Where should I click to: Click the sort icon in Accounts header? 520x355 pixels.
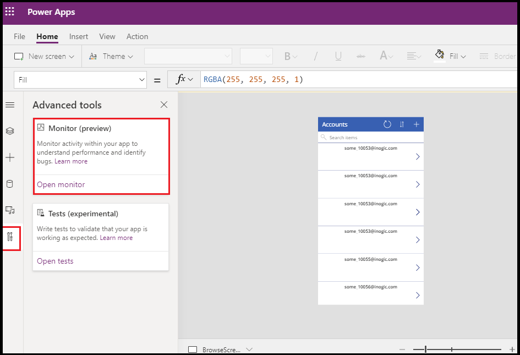(x=402, y=124)
